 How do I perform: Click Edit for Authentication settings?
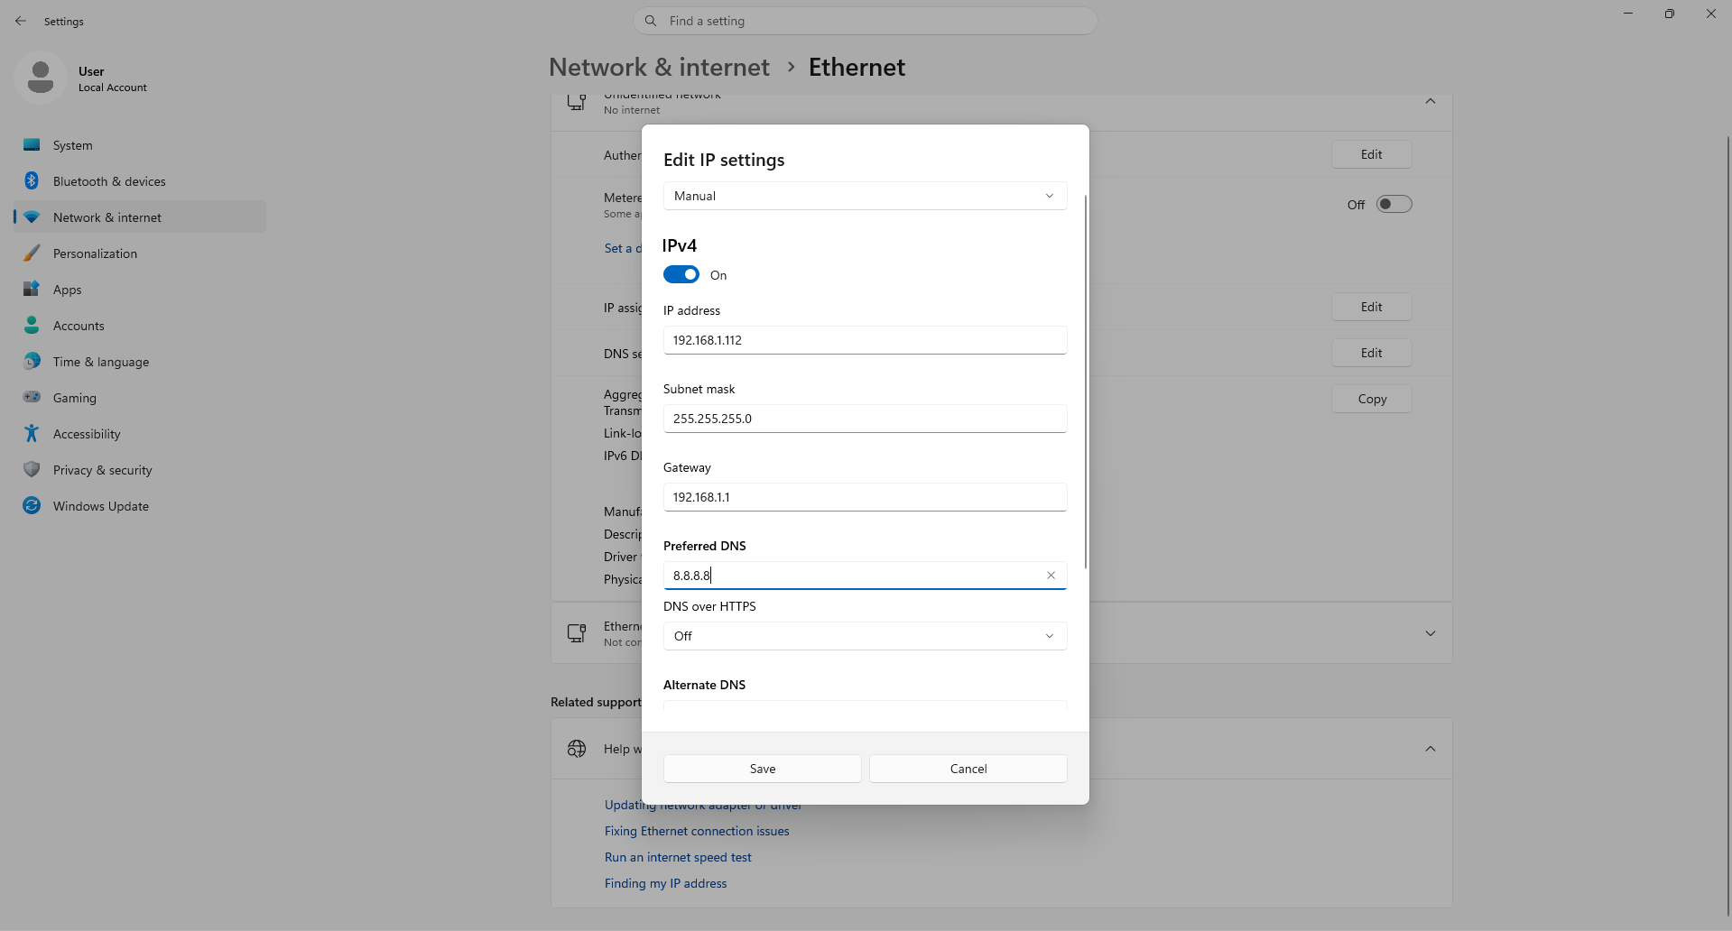pyautogui.click(x=1371, y=154)
